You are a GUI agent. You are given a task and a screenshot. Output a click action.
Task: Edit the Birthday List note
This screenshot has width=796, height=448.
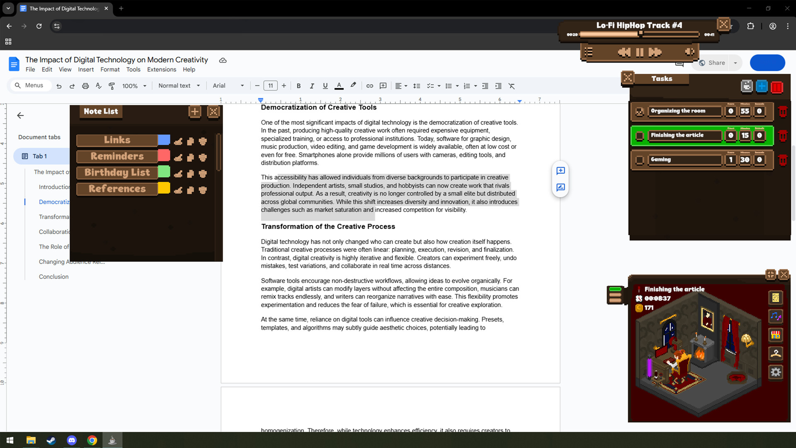[178, 173]
